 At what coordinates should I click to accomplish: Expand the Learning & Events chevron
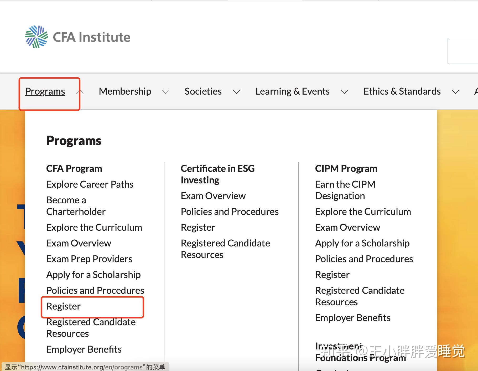(x=344, y=92)
